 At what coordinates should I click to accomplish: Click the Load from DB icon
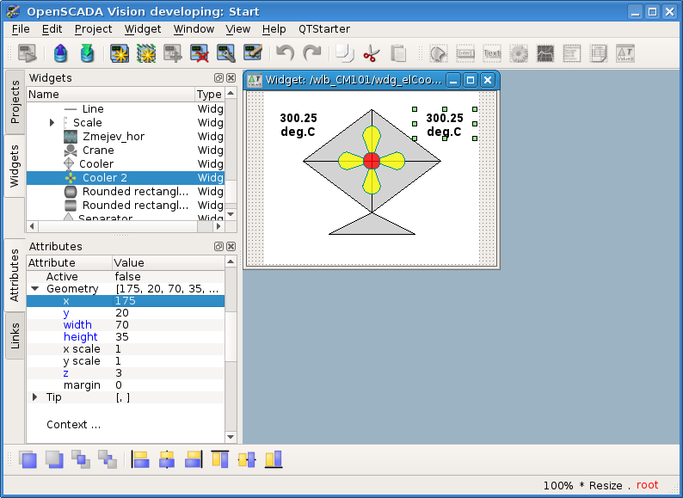click(x=59, y=53)
